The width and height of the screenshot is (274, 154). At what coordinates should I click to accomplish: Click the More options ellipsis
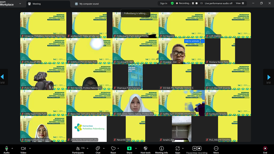pyautogui.click(x=216, y=148)
